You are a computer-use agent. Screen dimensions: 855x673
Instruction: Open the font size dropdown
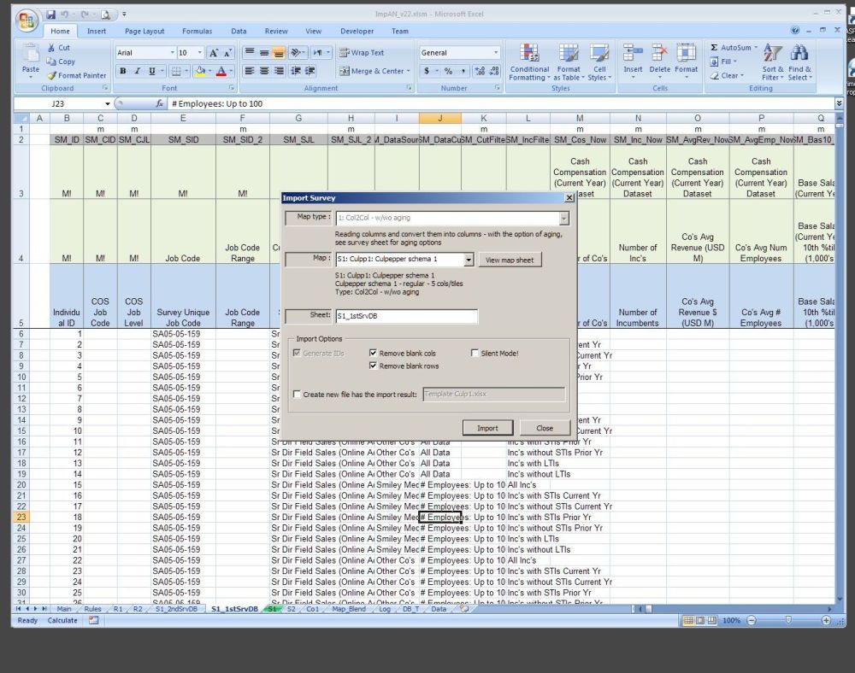tap(200, 53)
